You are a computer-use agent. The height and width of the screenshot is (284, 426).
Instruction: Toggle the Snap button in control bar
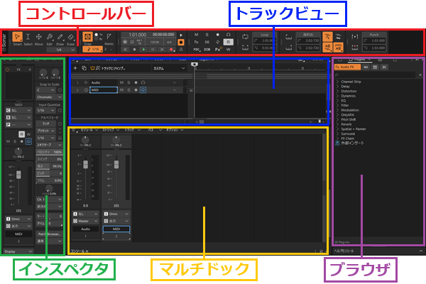point(88,37)
